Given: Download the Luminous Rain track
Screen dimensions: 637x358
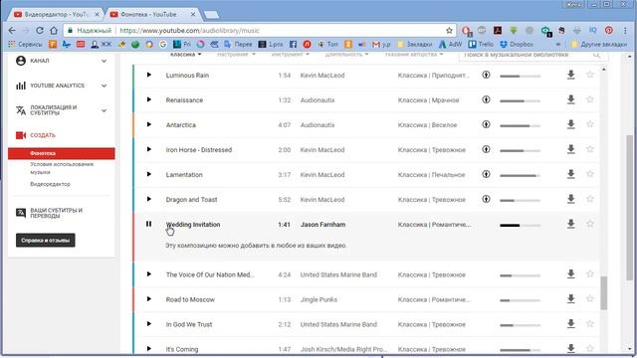Looking at the screenshot, I should [570, 75].
